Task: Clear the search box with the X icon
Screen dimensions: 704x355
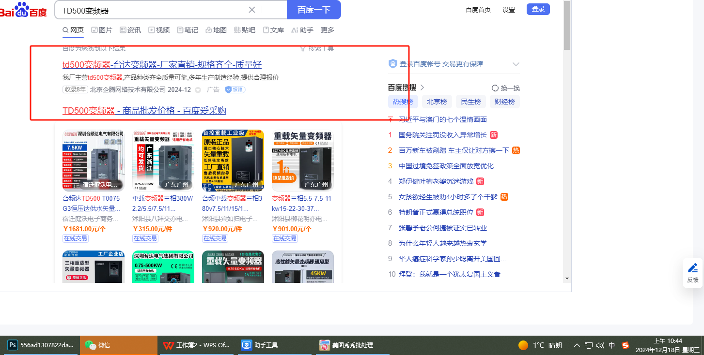Action: 252,10
